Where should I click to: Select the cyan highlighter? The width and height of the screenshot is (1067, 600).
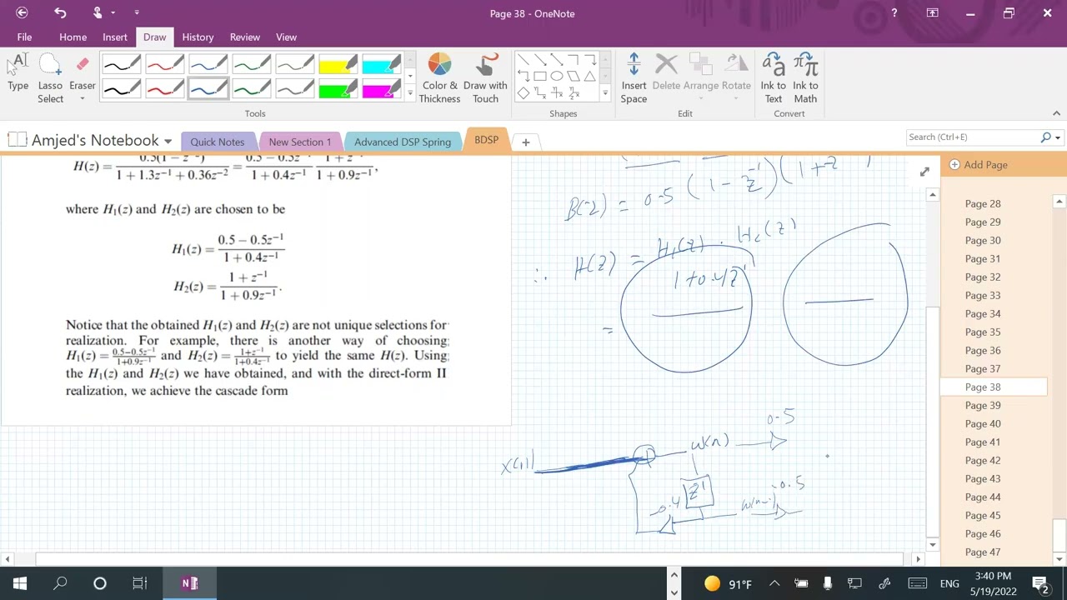coord(382,64)
